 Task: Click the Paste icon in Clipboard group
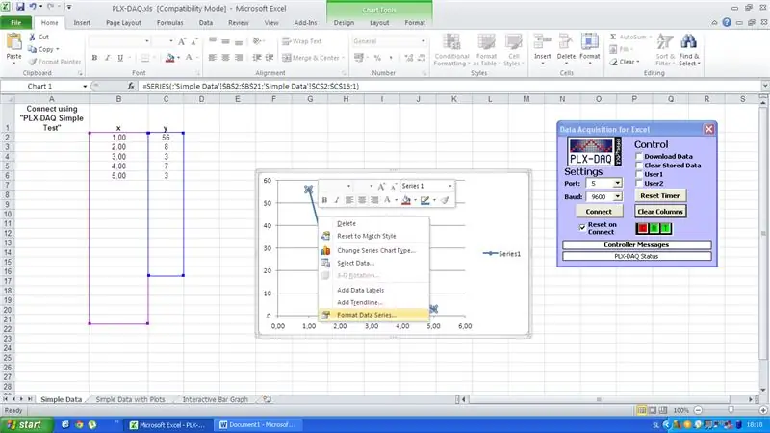(13, 42)
